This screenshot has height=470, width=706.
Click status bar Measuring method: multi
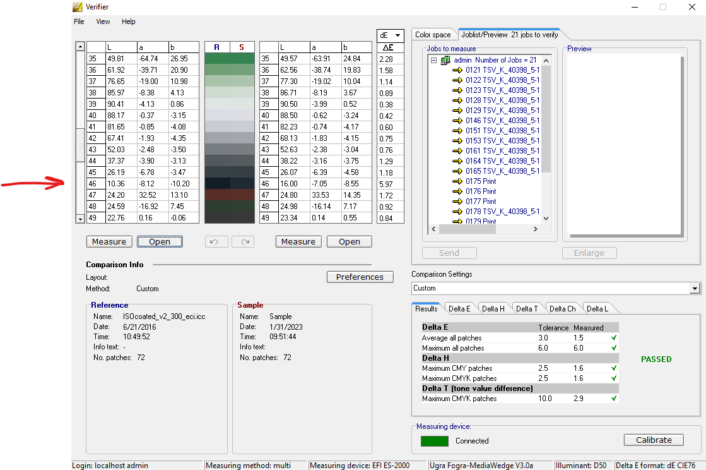click(248, 466)
